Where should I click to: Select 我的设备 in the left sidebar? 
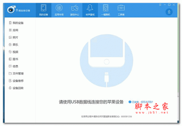click(16, 23)
